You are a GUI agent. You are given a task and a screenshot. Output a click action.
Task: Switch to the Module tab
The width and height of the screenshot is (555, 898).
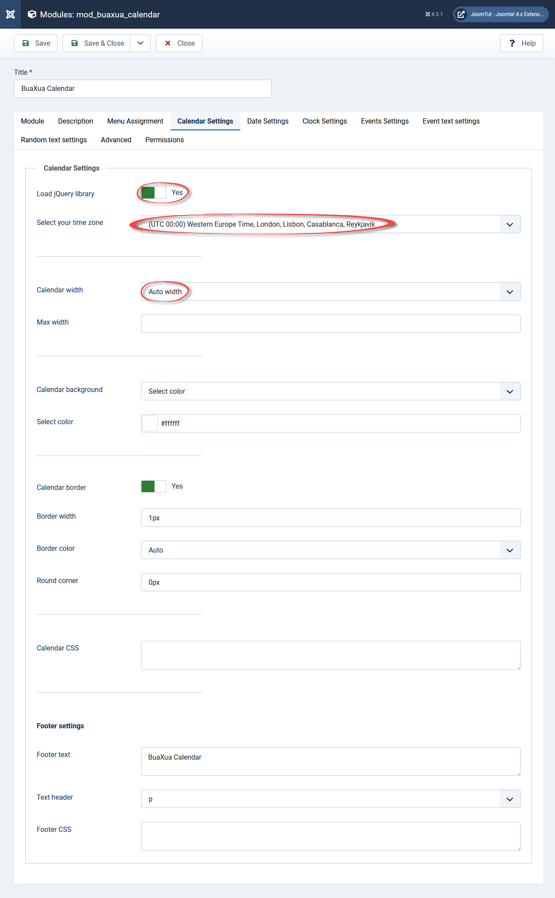pyautogui.click(x=33, y=121)
